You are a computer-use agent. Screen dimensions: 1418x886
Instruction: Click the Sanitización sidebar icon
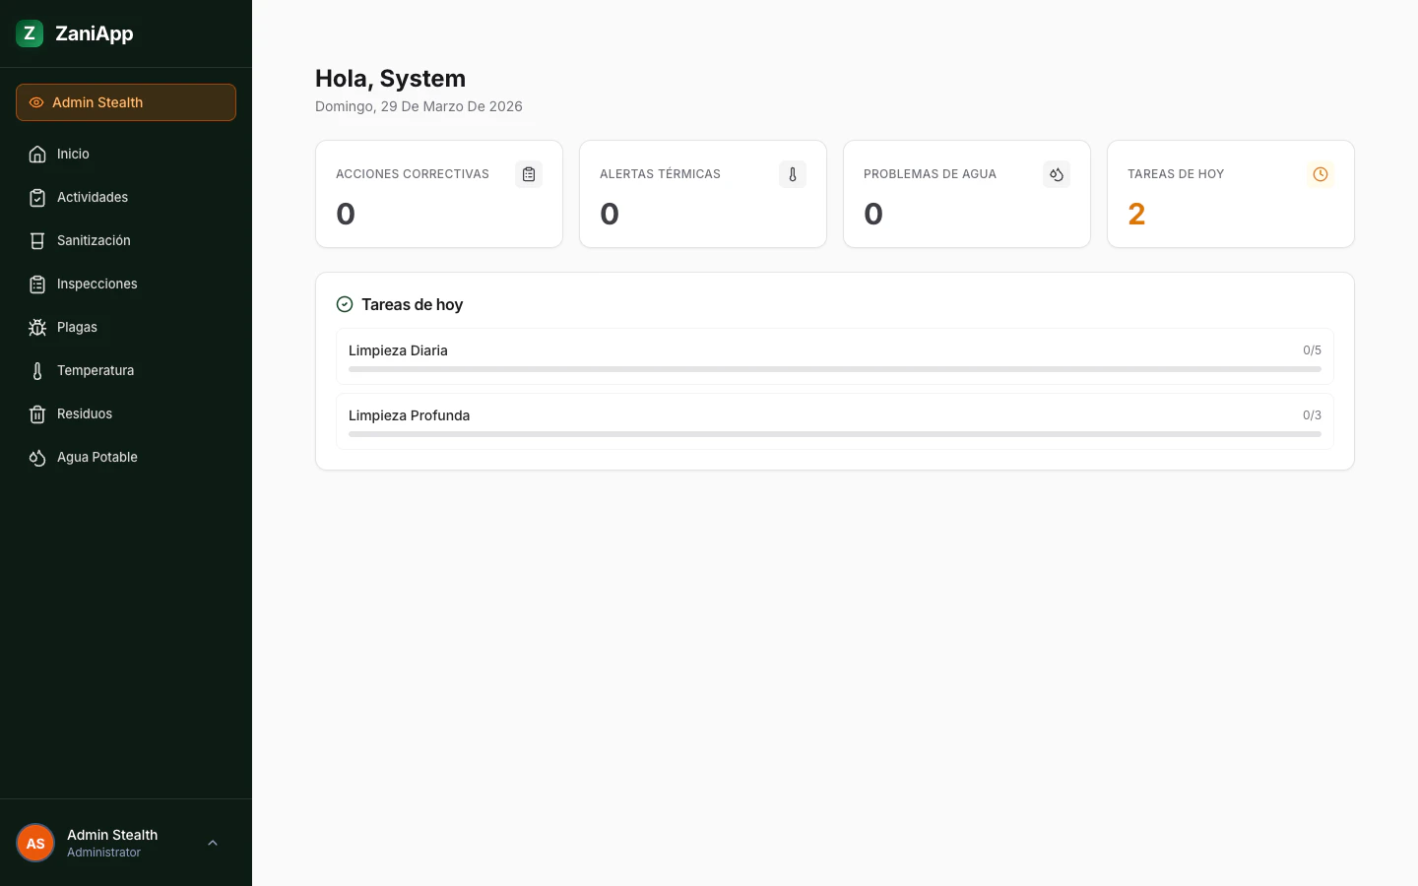coord(37,240)
